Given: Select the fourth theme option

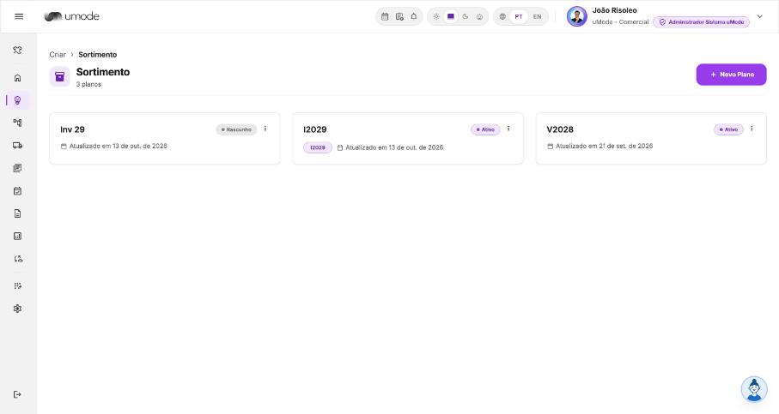Looking at the screenshot, I should tap(479, 16).
